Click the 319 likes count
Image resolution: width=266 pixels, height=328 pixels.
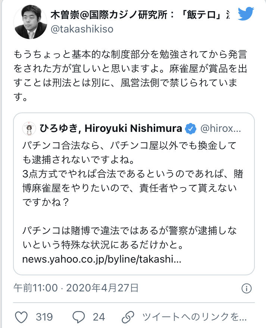pyautogui.click(x=44, y=317)
